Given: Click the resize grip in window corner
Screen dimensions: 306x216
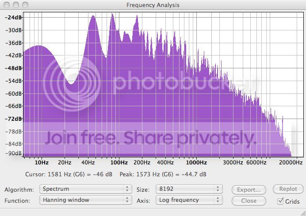Looking at the screenshot, I should [302, 212].
